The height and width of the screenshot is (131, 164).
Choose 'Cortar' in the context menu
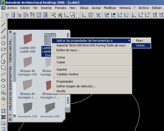click(91, 57)
